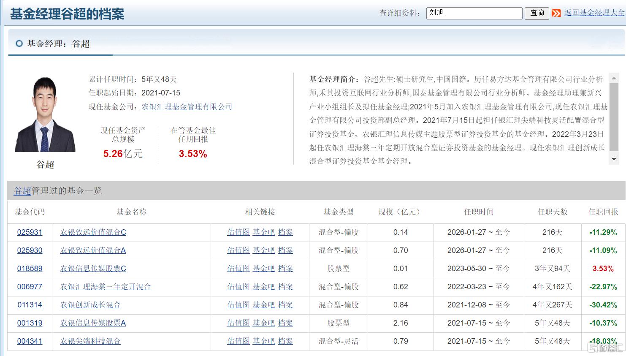The height and width of the screenshot is (356, 626).
Task: Open fund code 001319
Action: tap(30, 323)
